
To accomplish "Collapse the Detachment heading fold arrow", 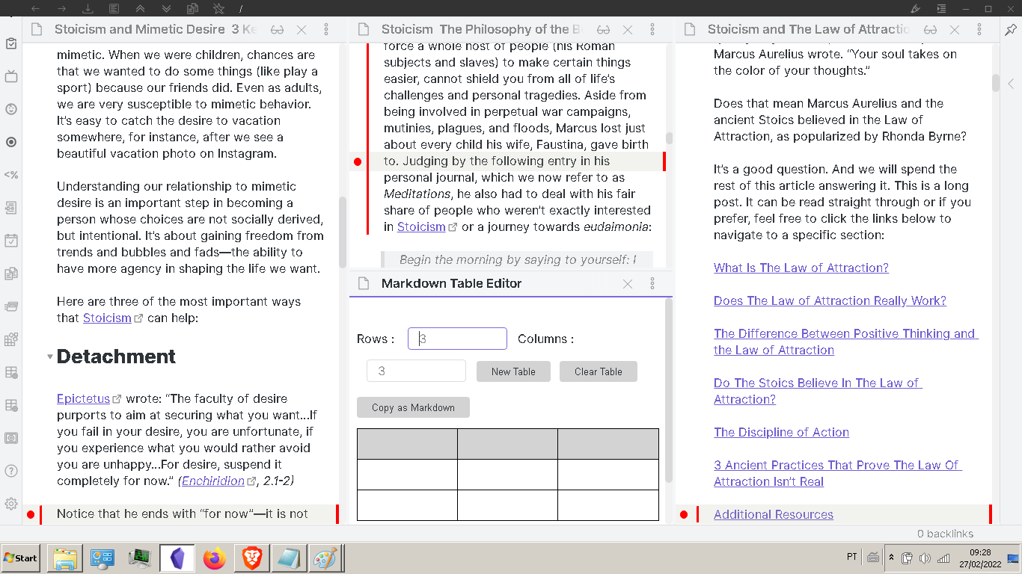I will pyautogui.click(x=50, y=357).
